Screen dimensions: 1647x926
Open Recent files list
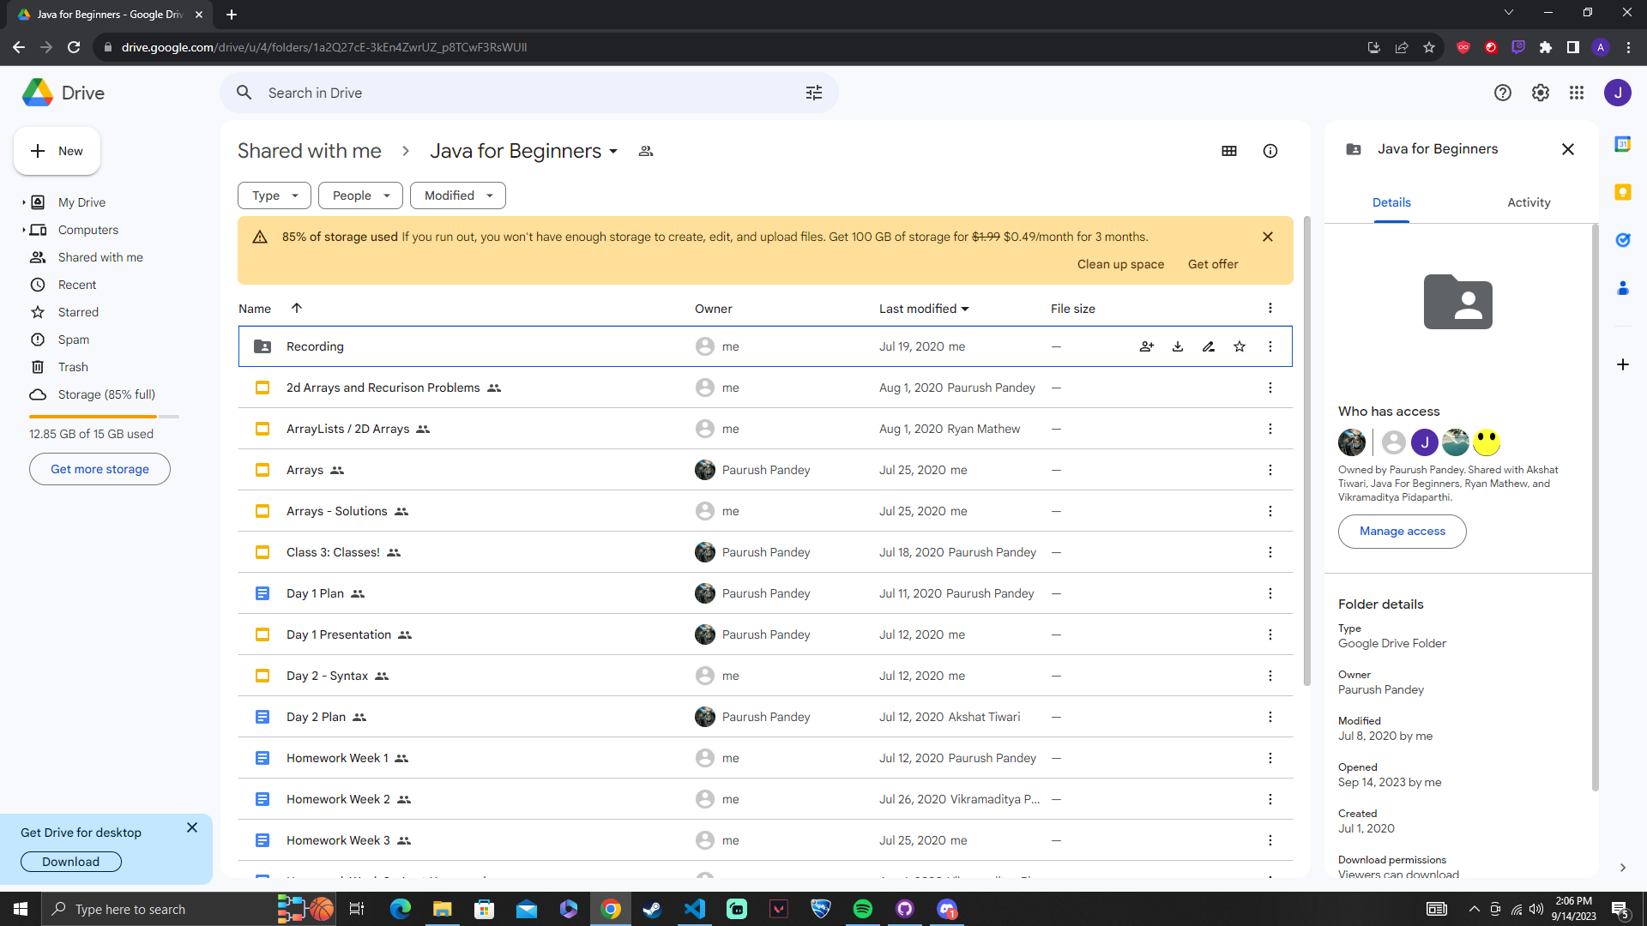click(77, 285)
